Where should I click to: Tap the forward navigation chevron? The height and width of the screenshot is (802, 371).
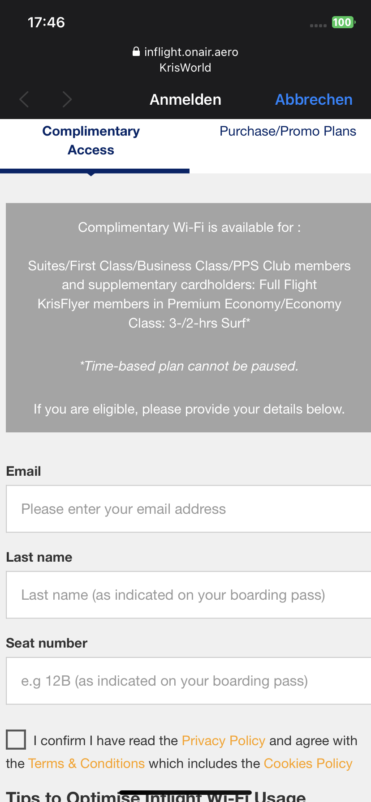point(67,99)
